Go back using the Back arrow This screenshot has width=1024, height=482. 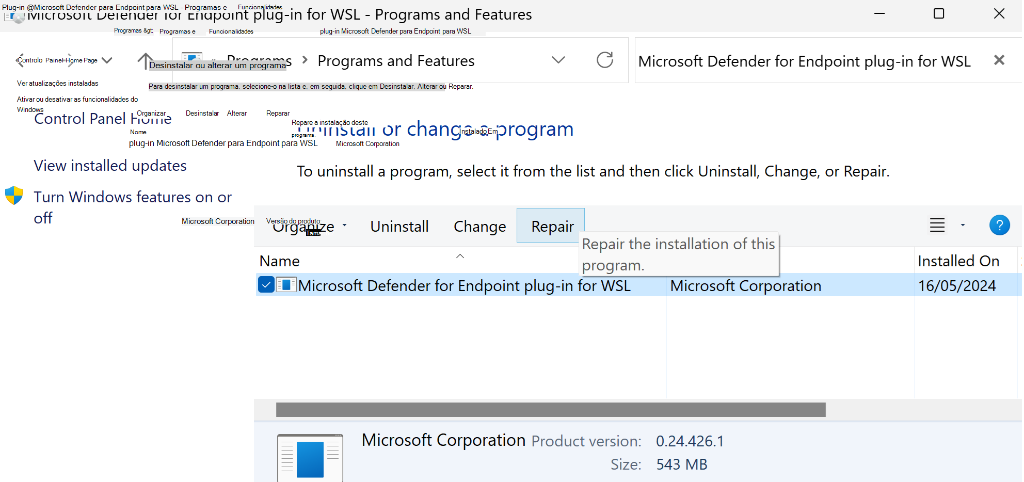[21, 60]
